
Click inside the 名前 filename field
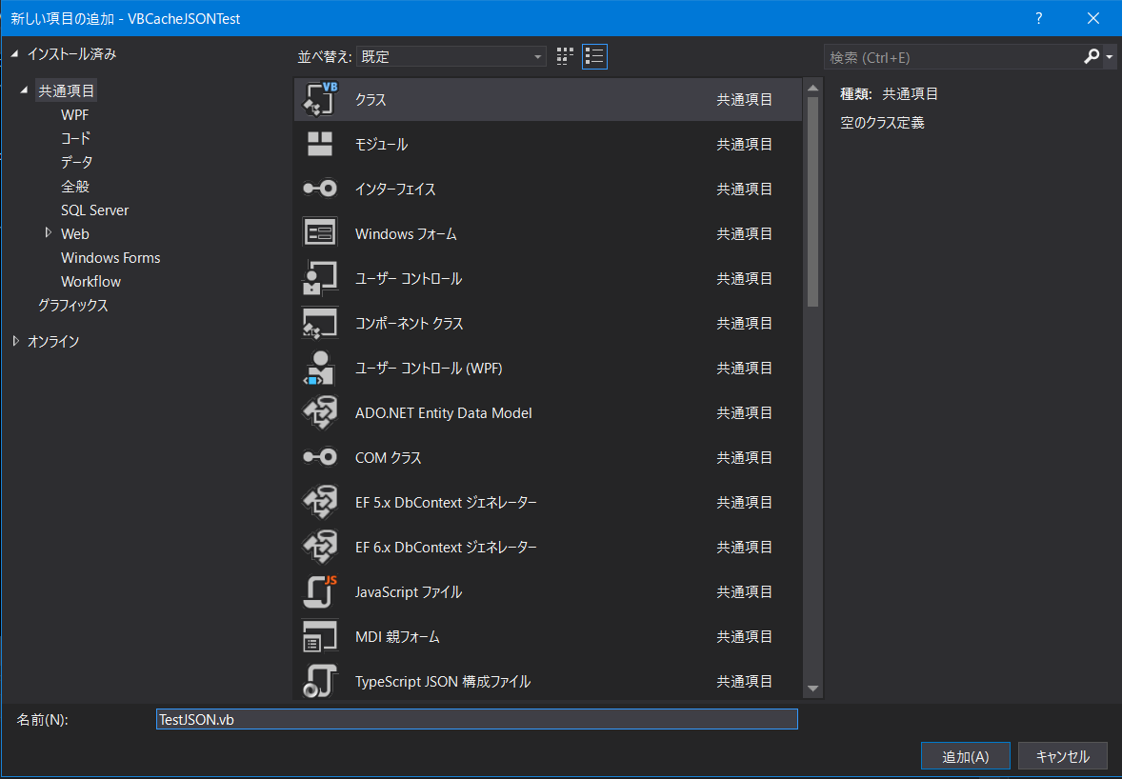pyautogui.click(x=476, y=719)
